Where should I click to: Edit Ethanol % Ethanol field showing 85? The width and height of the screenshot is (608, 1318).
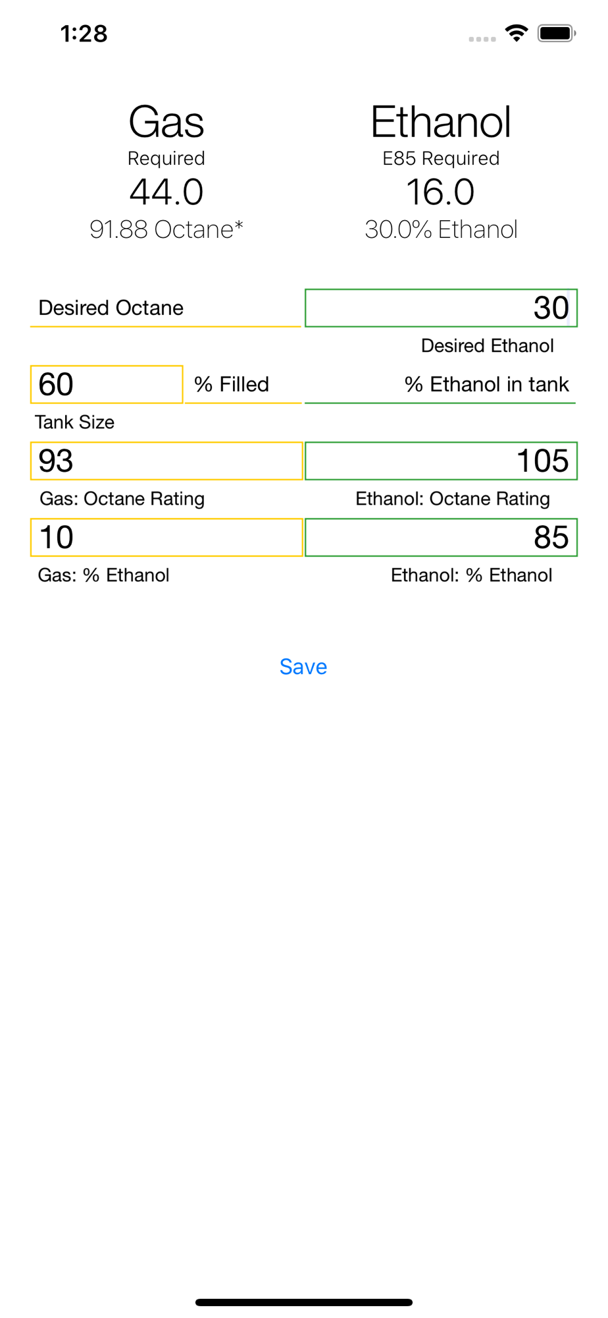point(442,537)
